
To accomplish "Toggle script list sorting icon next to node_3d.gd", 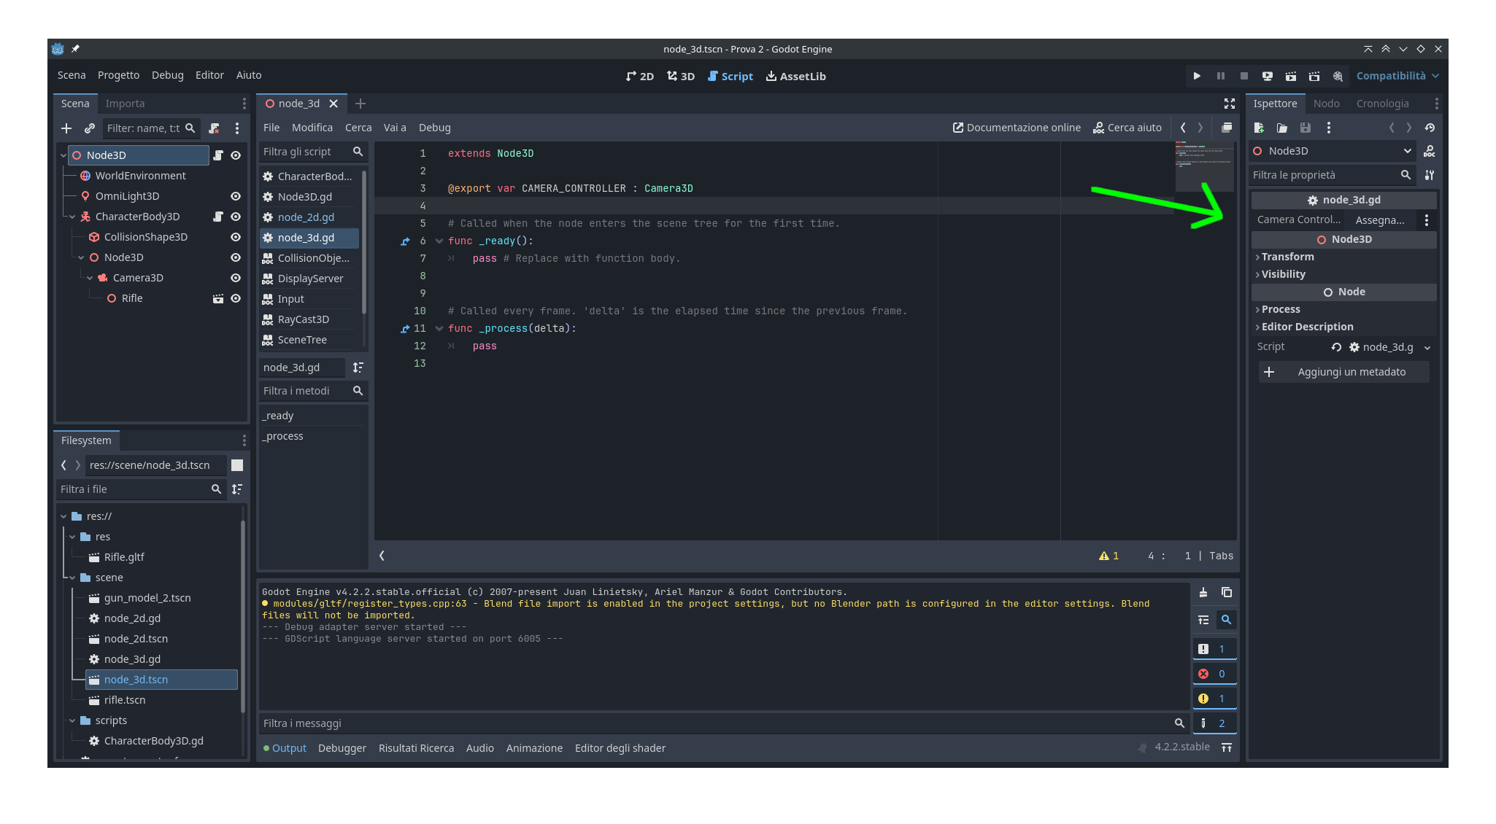I will (x=358, y=368).
